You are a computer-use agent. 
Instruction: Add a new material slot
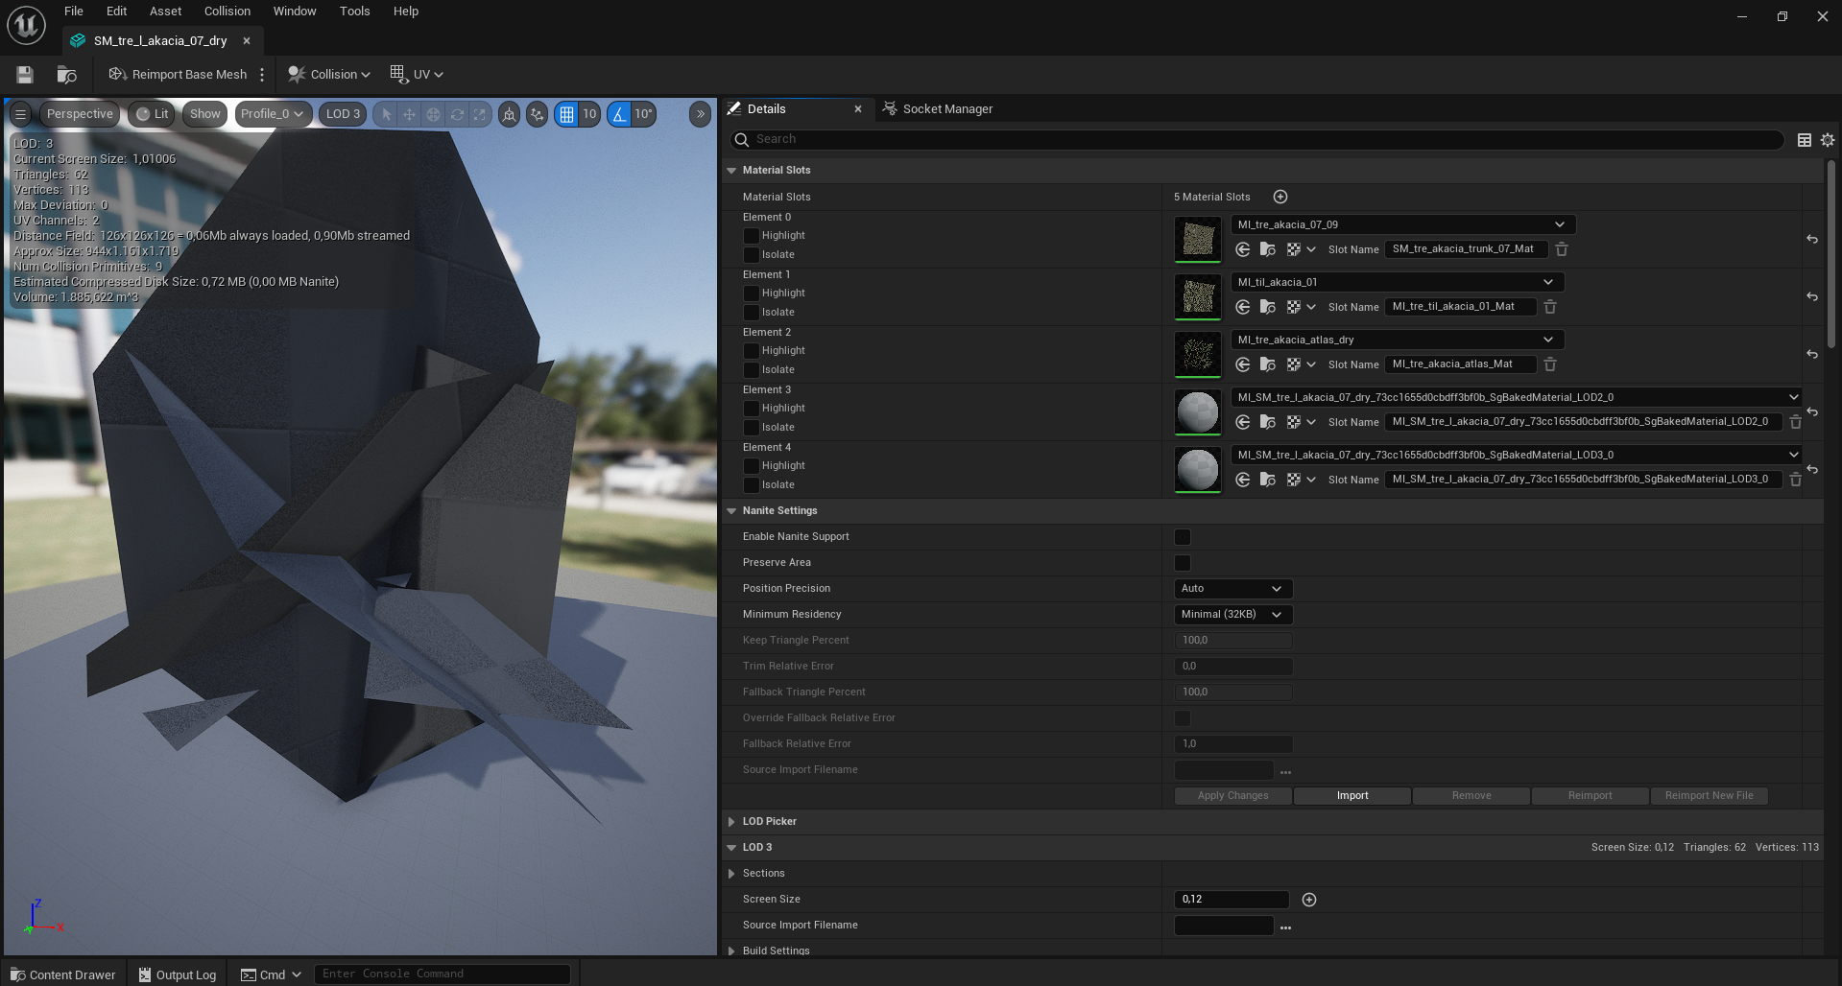coord(1280,197)
